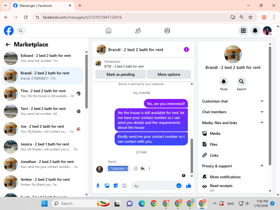Screen dimensions: 280x210
Task: Record a voice clip with microphone icon
Action: [98, 186]
